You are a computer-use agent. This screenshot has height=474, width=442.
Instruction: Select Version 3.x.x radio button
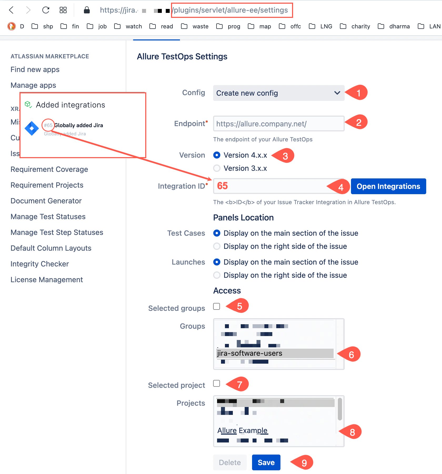point(217,168)
